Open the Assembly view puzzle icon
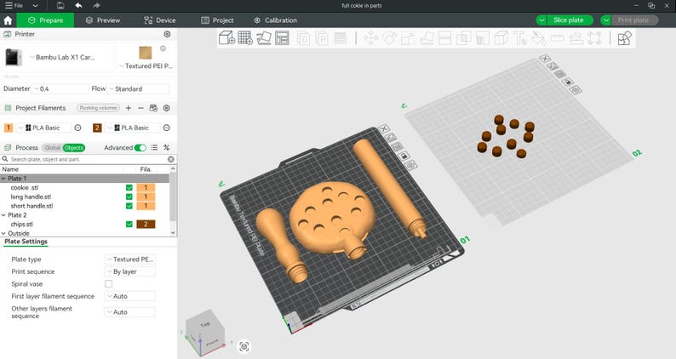Screen dimensions: 676x359 (625, 38)
